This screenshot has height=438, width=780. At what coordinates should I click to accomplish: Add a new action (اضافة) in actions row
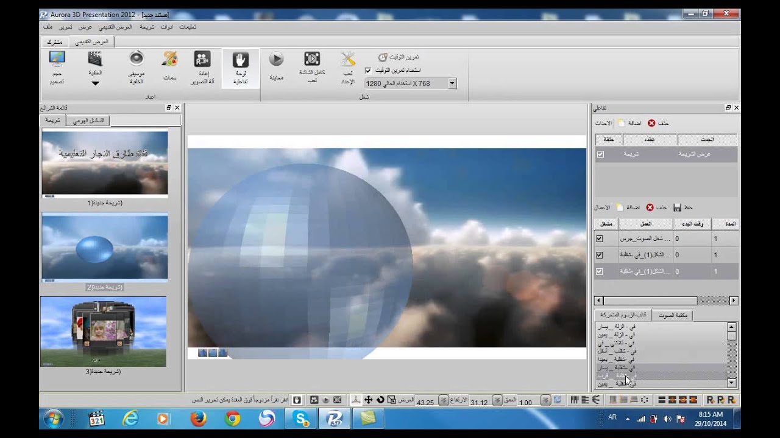[628, 207]
